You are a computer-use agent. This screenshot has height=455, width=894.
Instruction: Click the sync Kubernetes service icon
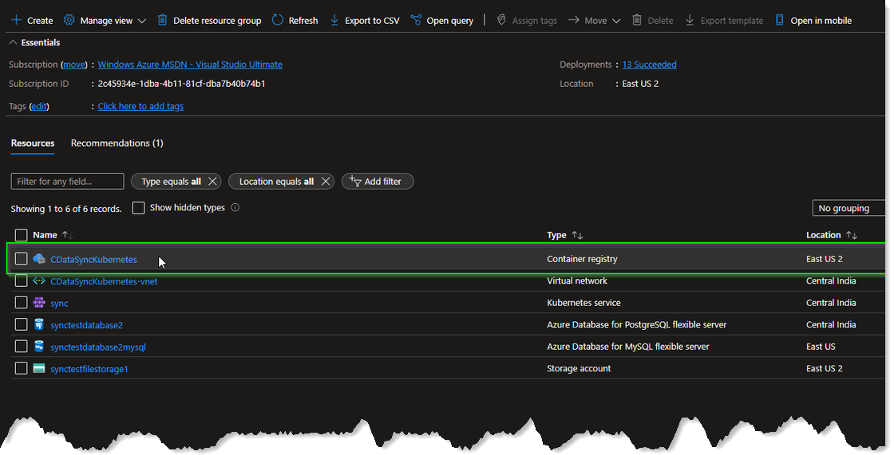(39, 303)
